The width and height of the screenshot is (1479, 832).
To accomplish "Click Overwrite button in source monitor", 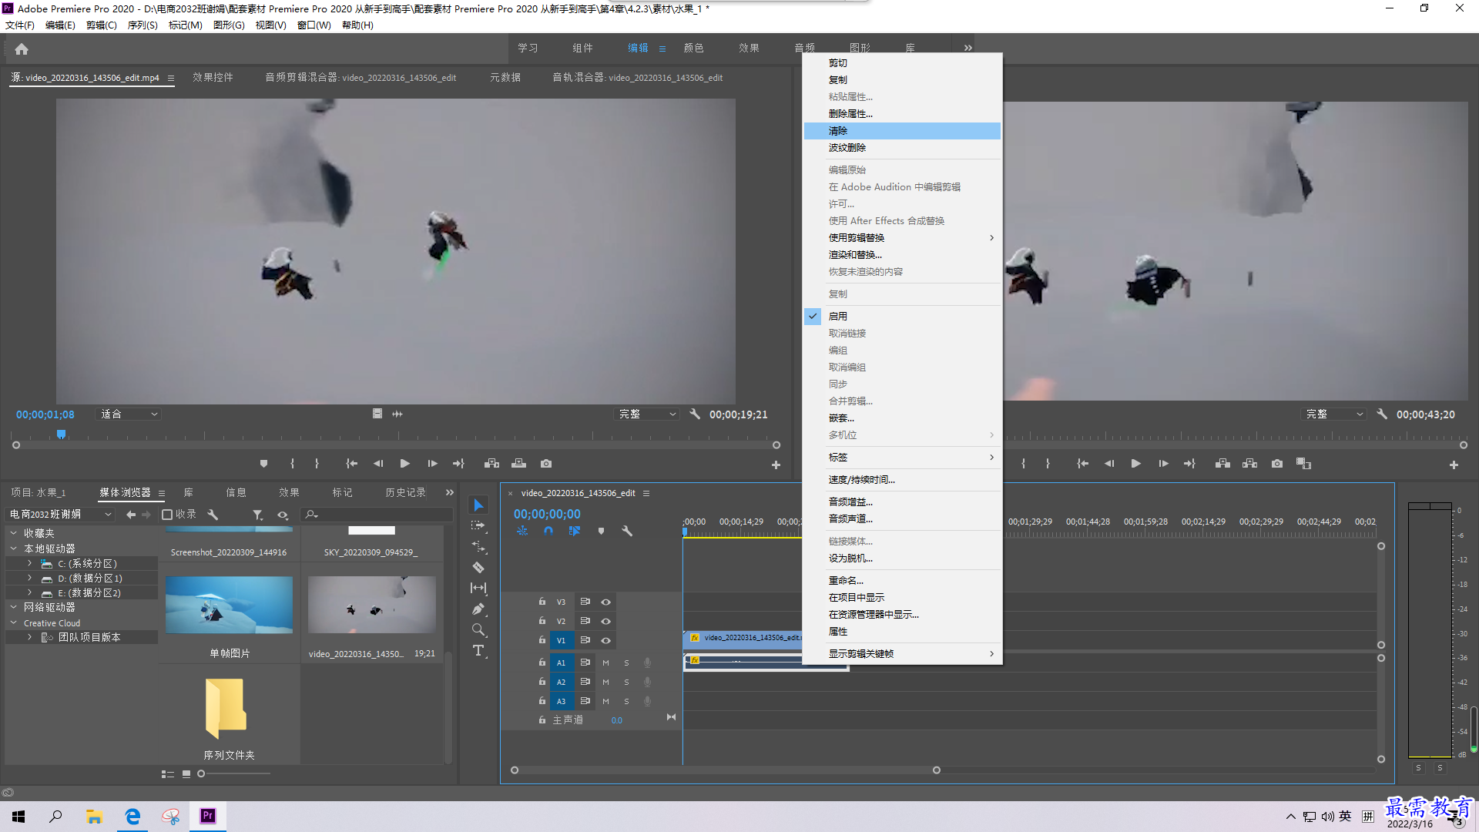I will coord(518,464).
